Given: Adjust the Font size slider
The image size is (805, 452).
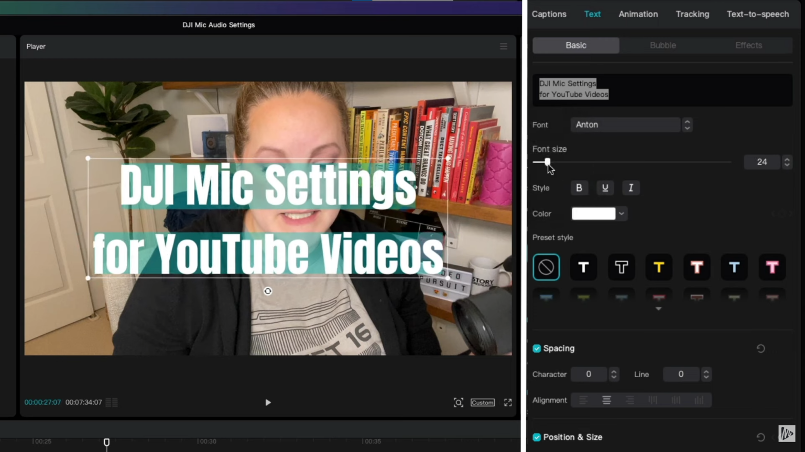Looking at the screenshot, I should (547, 162).
